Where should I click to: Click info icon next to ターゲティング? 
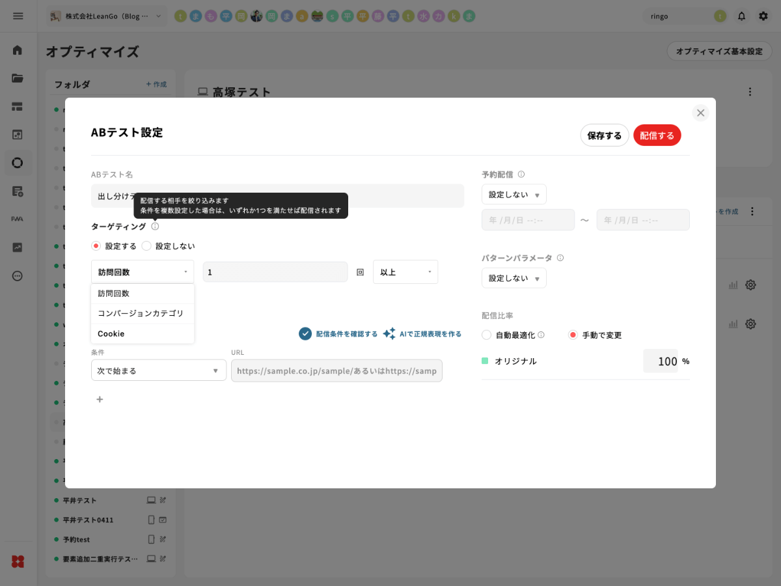tap(155, 227)
